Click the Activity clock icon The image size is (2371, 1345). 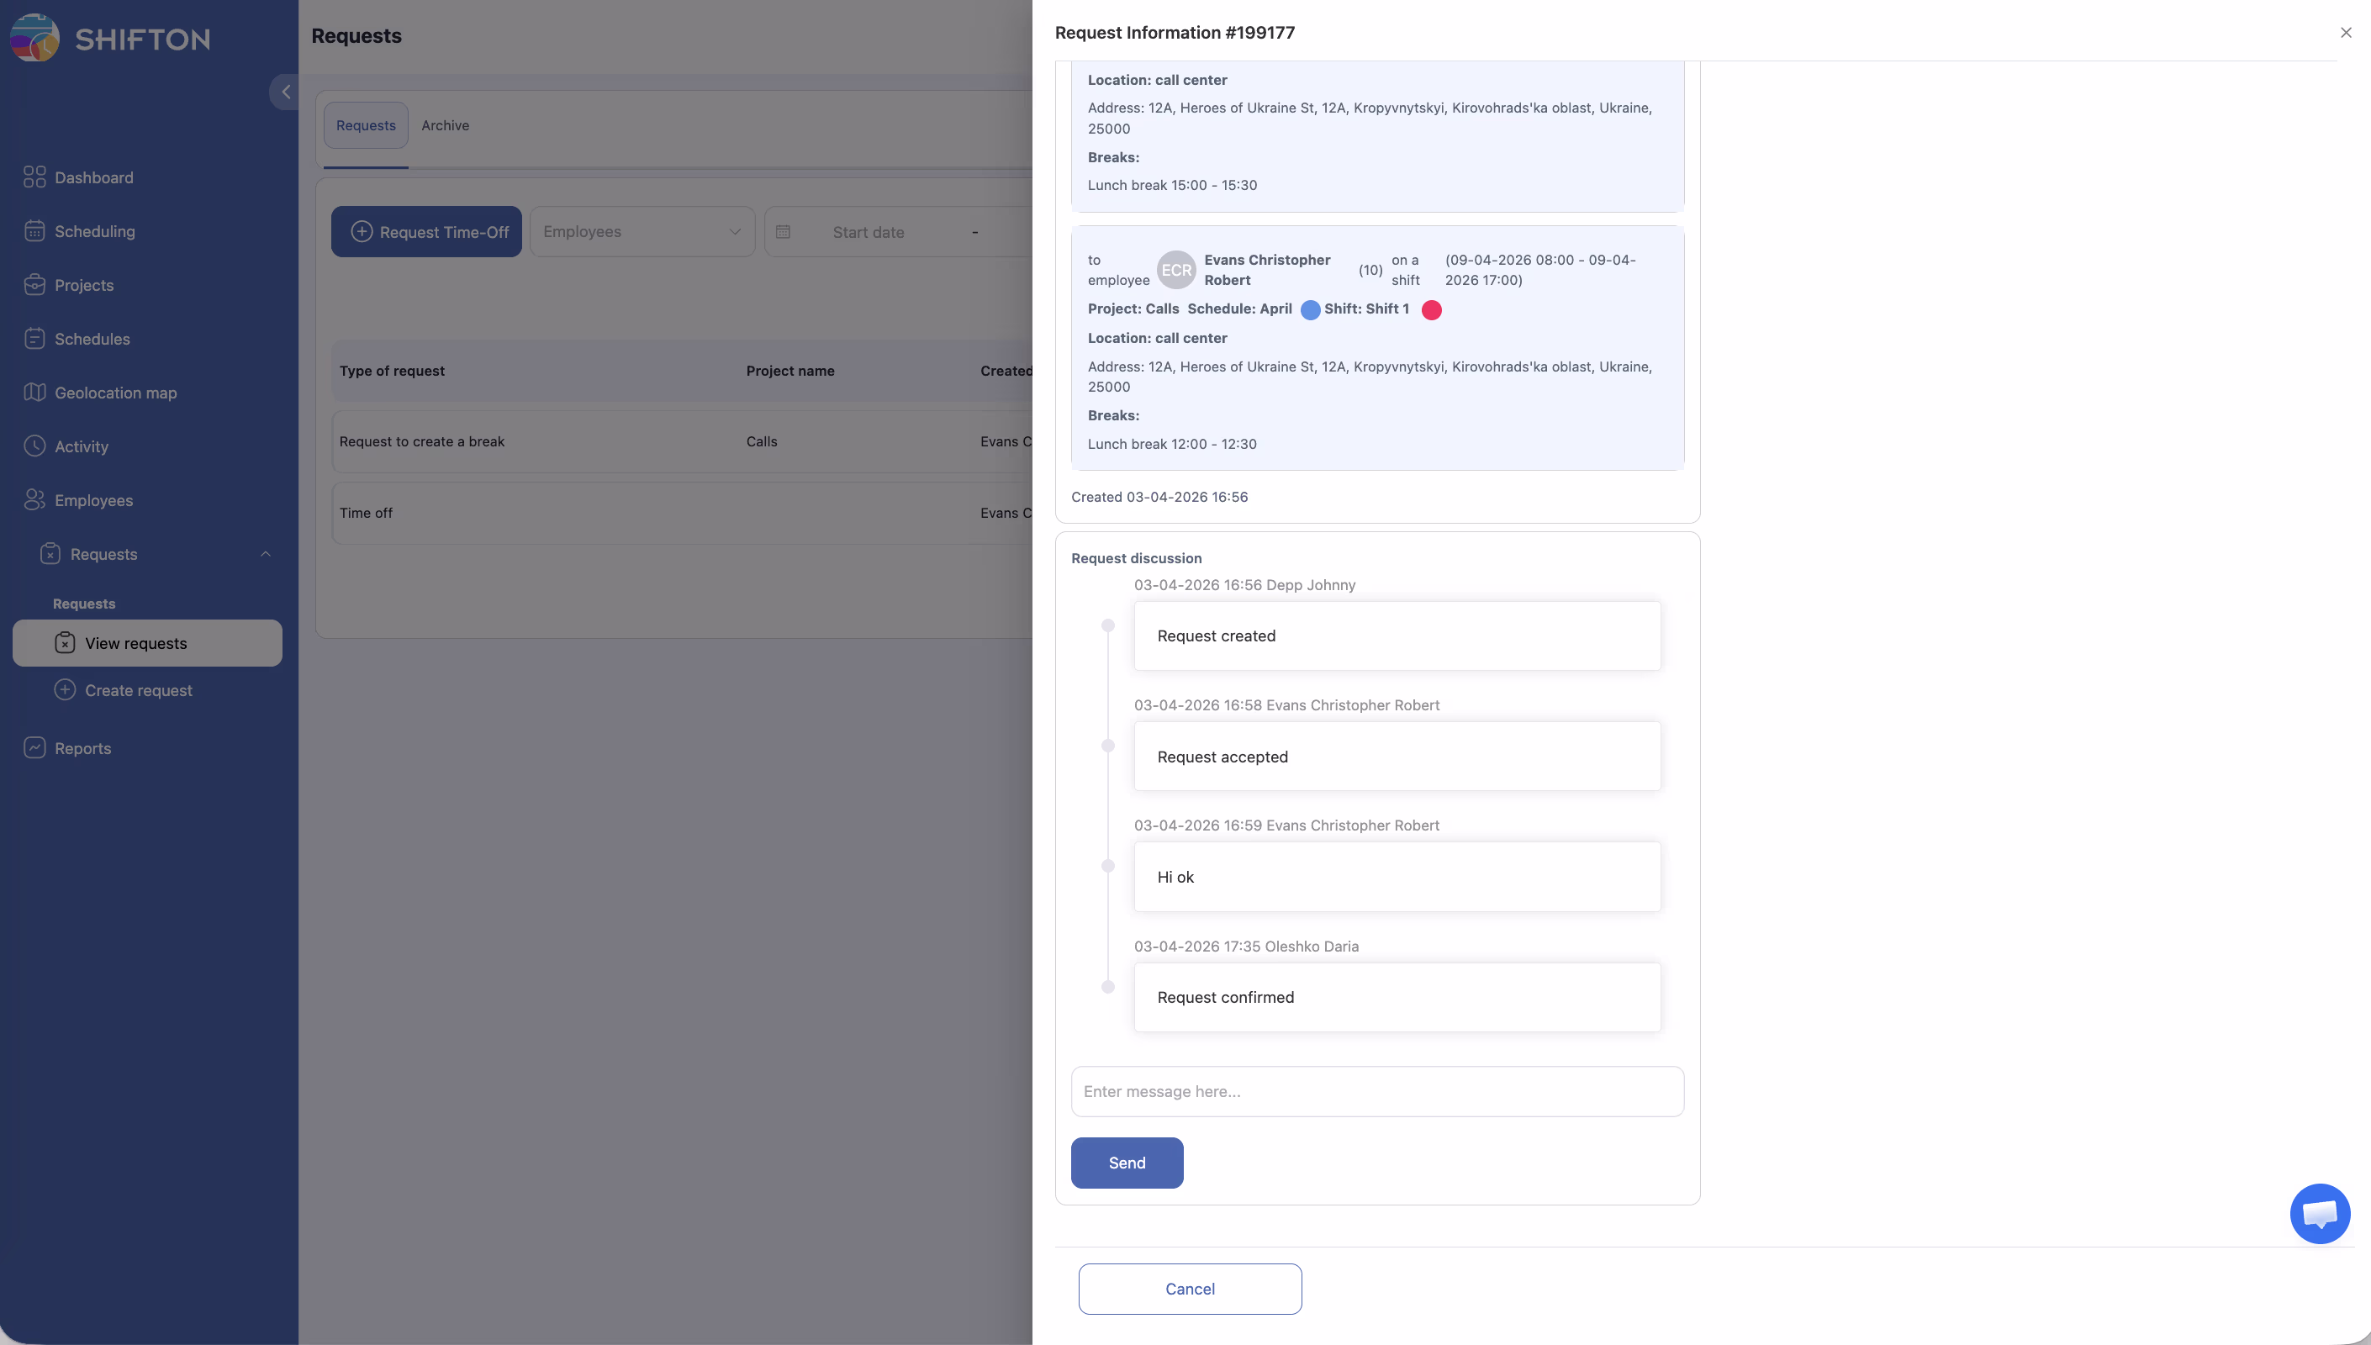click(34, 446)
